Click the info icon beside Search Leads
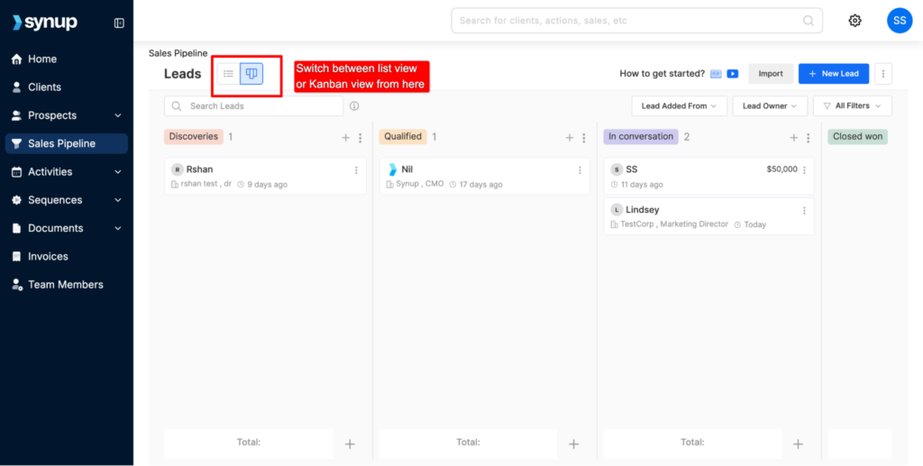923x466 pixels. tap(354, 106)
